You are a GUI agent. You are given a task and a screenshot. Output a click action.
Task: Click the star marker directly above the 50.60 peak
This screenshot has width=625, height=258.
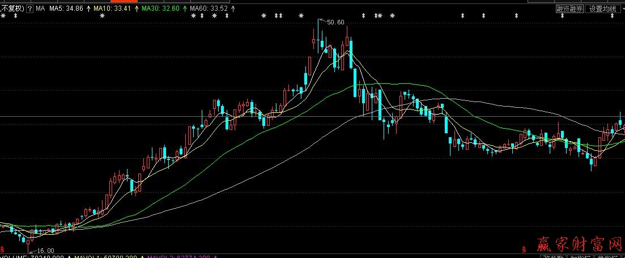point(300,16)
